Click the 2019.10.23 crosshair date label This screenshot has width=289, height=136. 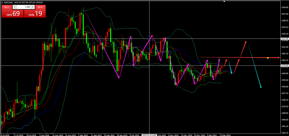click(149, 135)
